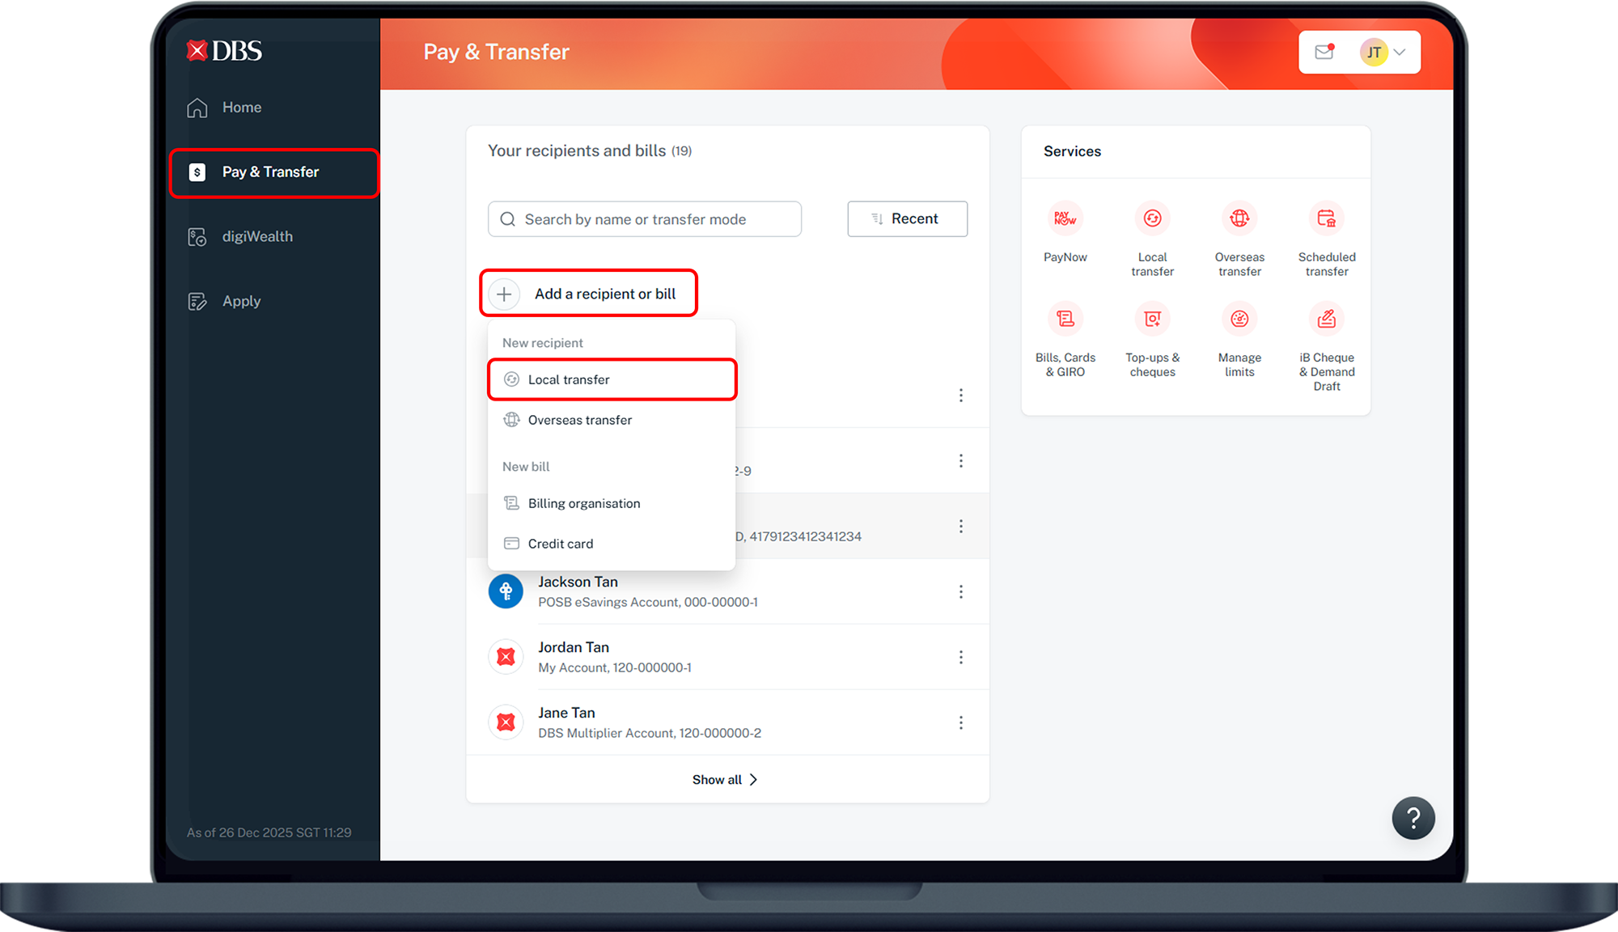Open options for recipient ending 2-9
The width and height of the screenshot is (1618, 932).
961,461
